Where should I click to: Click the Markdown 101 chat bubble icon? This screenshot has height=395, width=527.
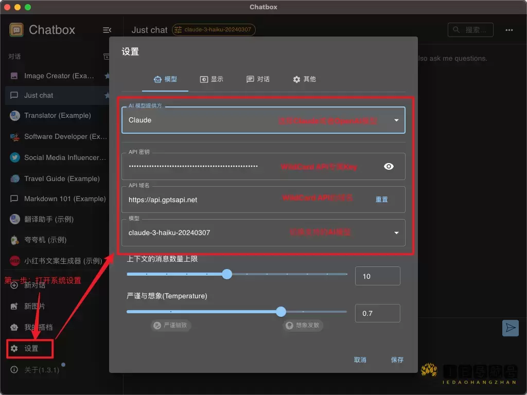tap(14, 199)
